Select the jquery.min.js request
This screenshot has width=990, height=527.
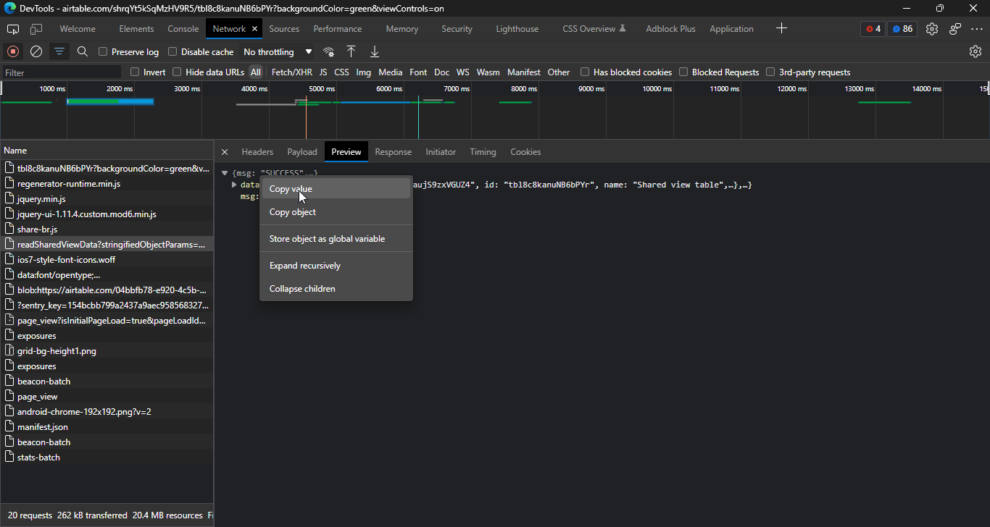(107, 198)
